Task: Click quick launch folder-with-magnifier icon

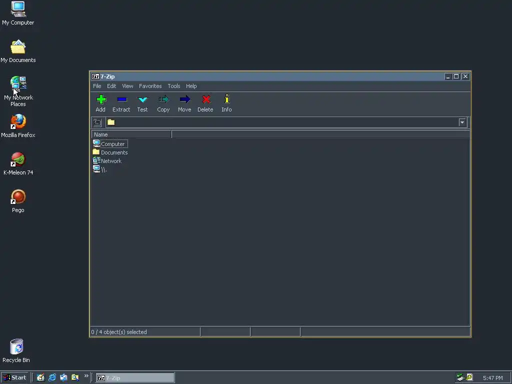Action: tap(75, 377)
